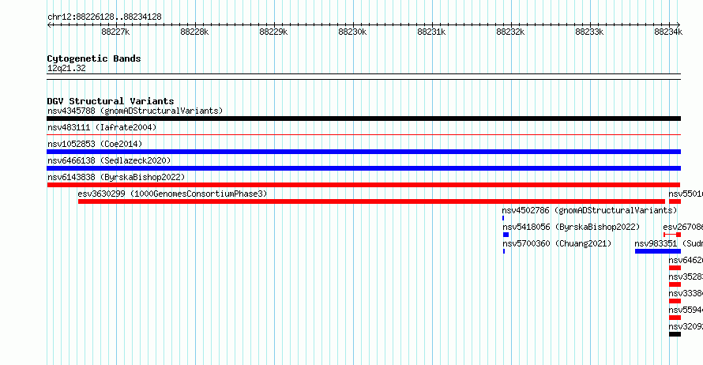Open the esv3630299 (1000GenomesConsortiumPhase3) label
This screenshot has height=365, width=703.
(172, 194)
